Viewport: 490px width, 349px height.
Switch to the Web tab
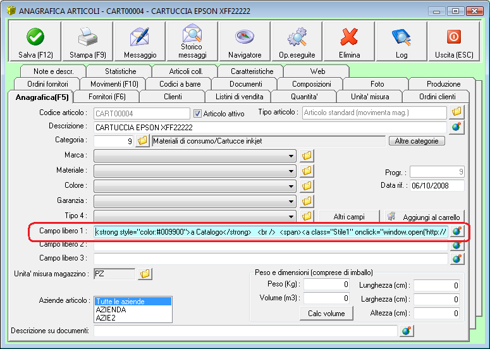[317, 71]
